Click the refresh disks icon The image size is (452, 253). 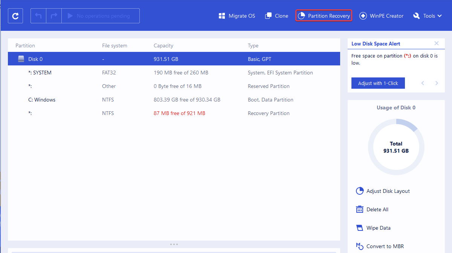pos(15,15)
